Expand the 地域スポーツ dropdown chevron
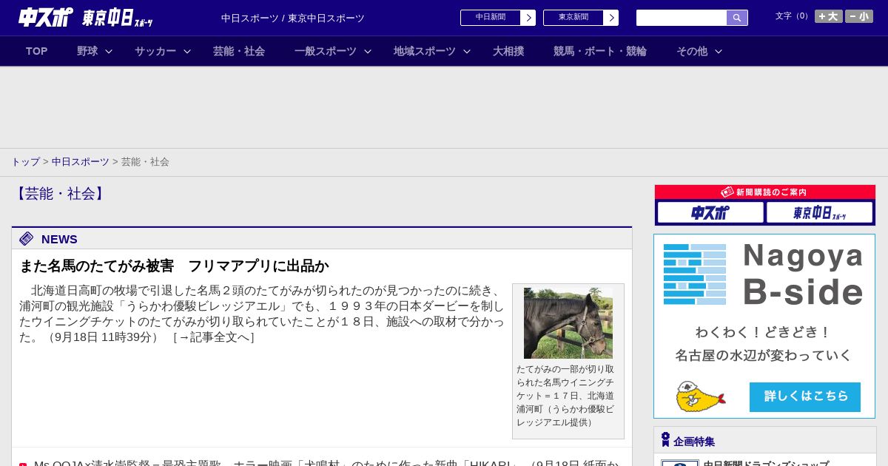The width and height of the screenshot is (888, 466). coord(467,51)
